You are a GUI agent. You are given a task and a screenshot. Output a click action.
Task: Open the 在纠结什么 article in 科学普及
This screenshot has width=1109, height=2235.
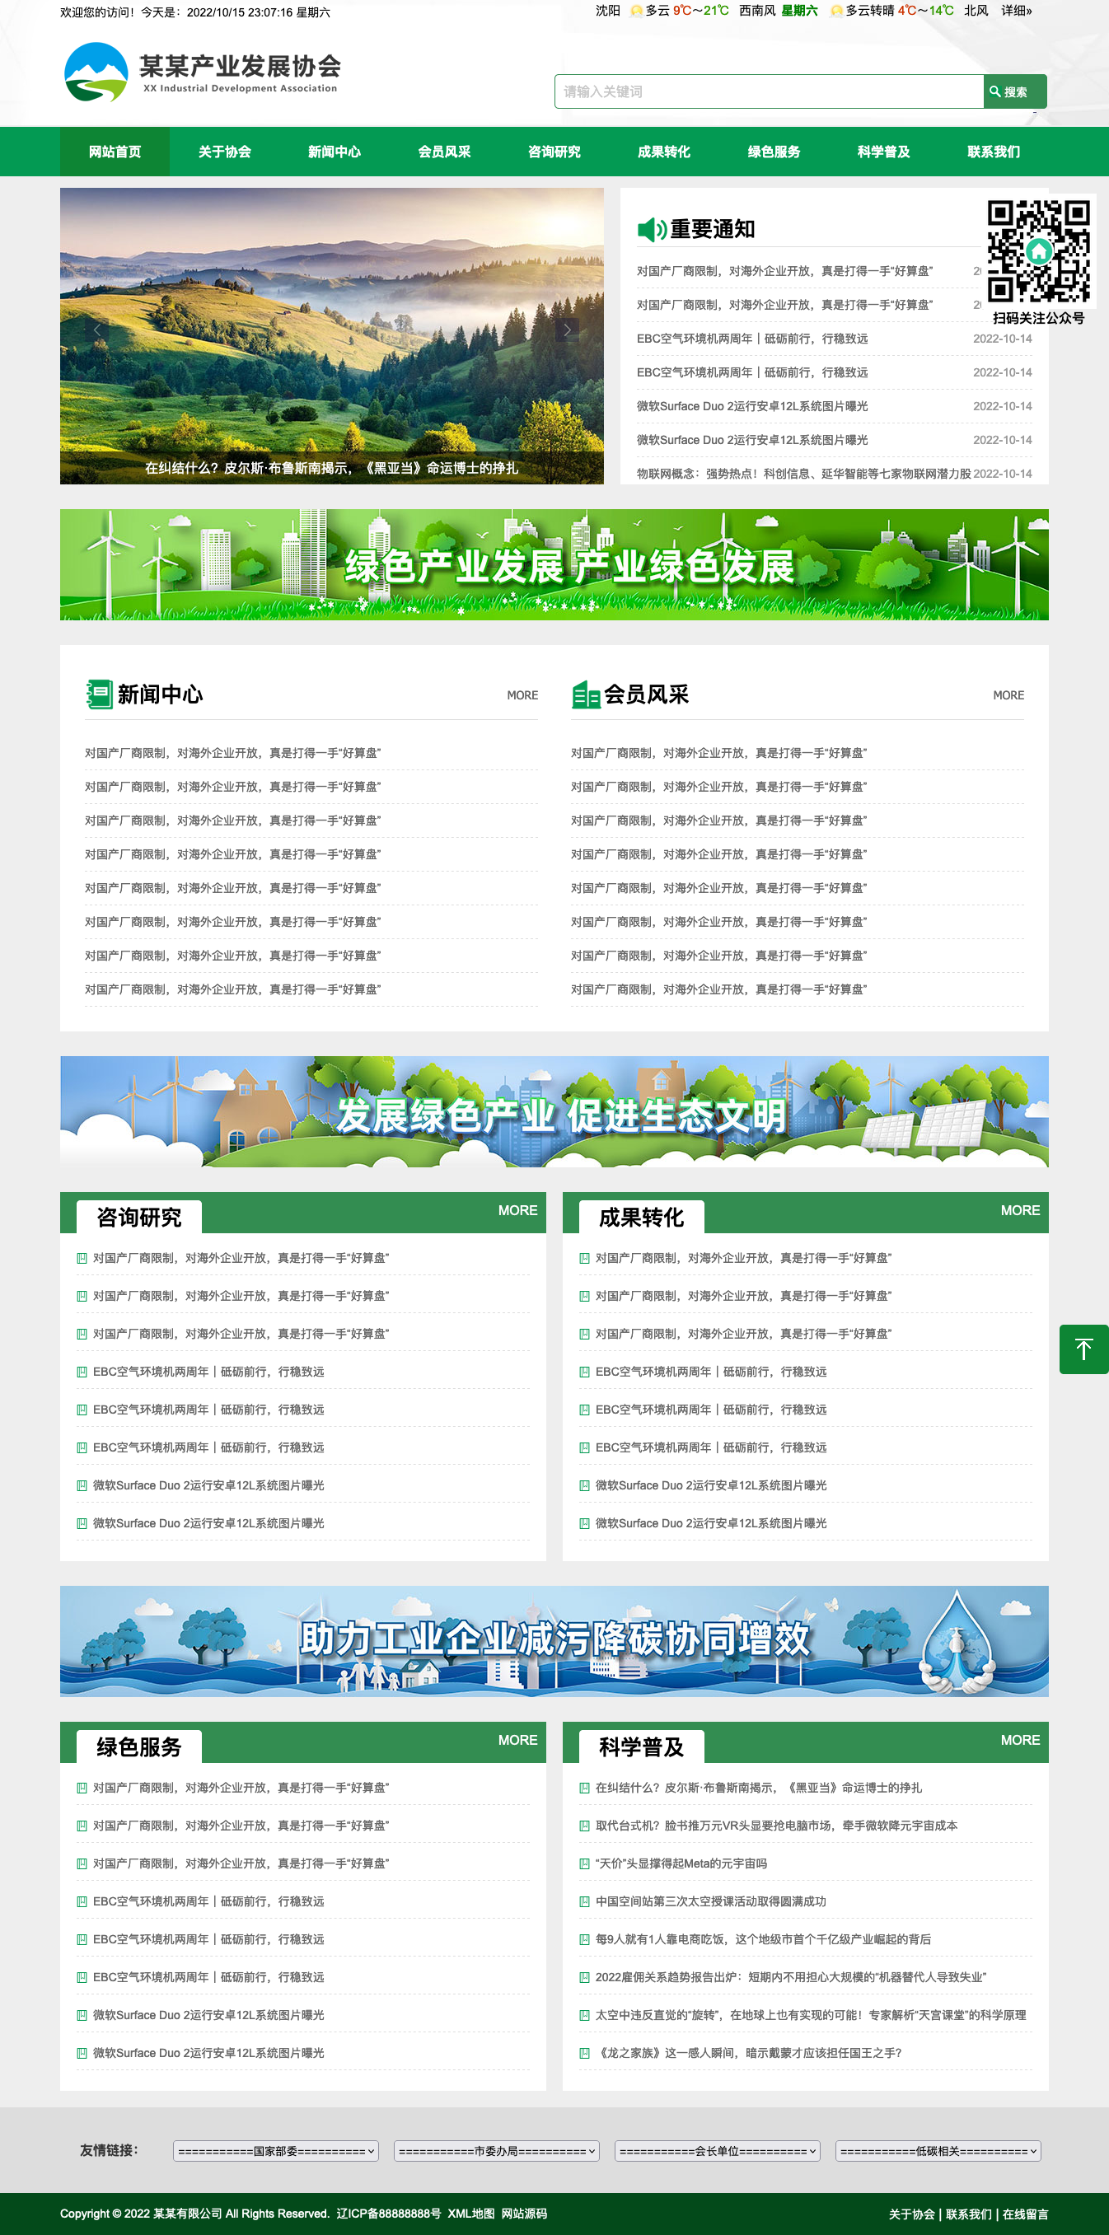tap(759, 1788)
